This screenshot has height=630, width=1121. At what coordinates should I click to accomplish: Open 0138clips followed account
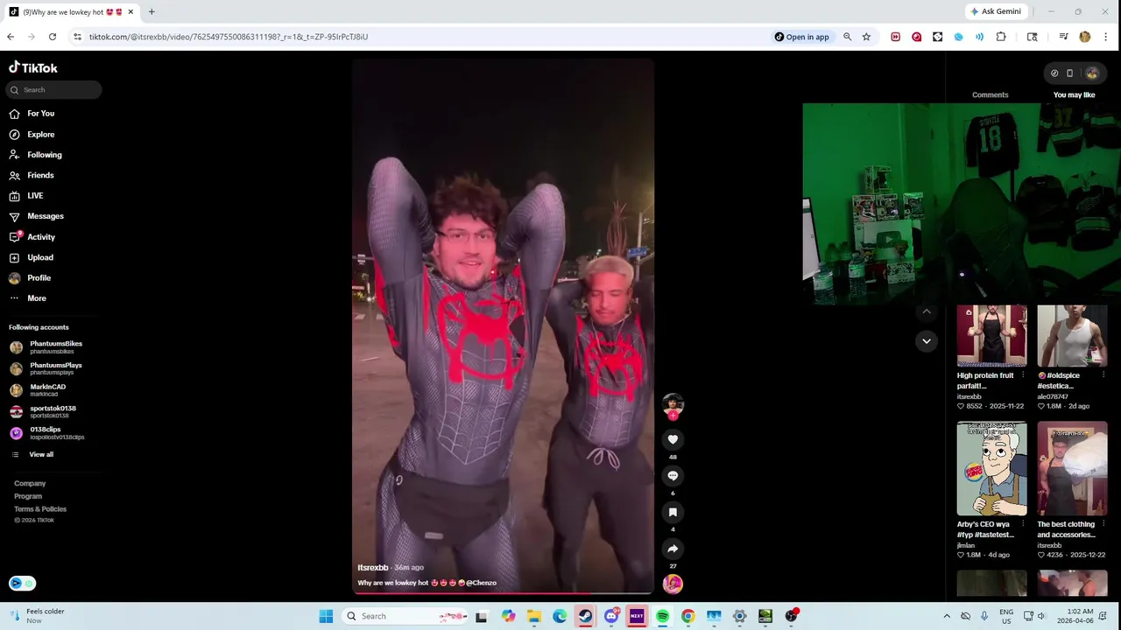pos(46,433)
